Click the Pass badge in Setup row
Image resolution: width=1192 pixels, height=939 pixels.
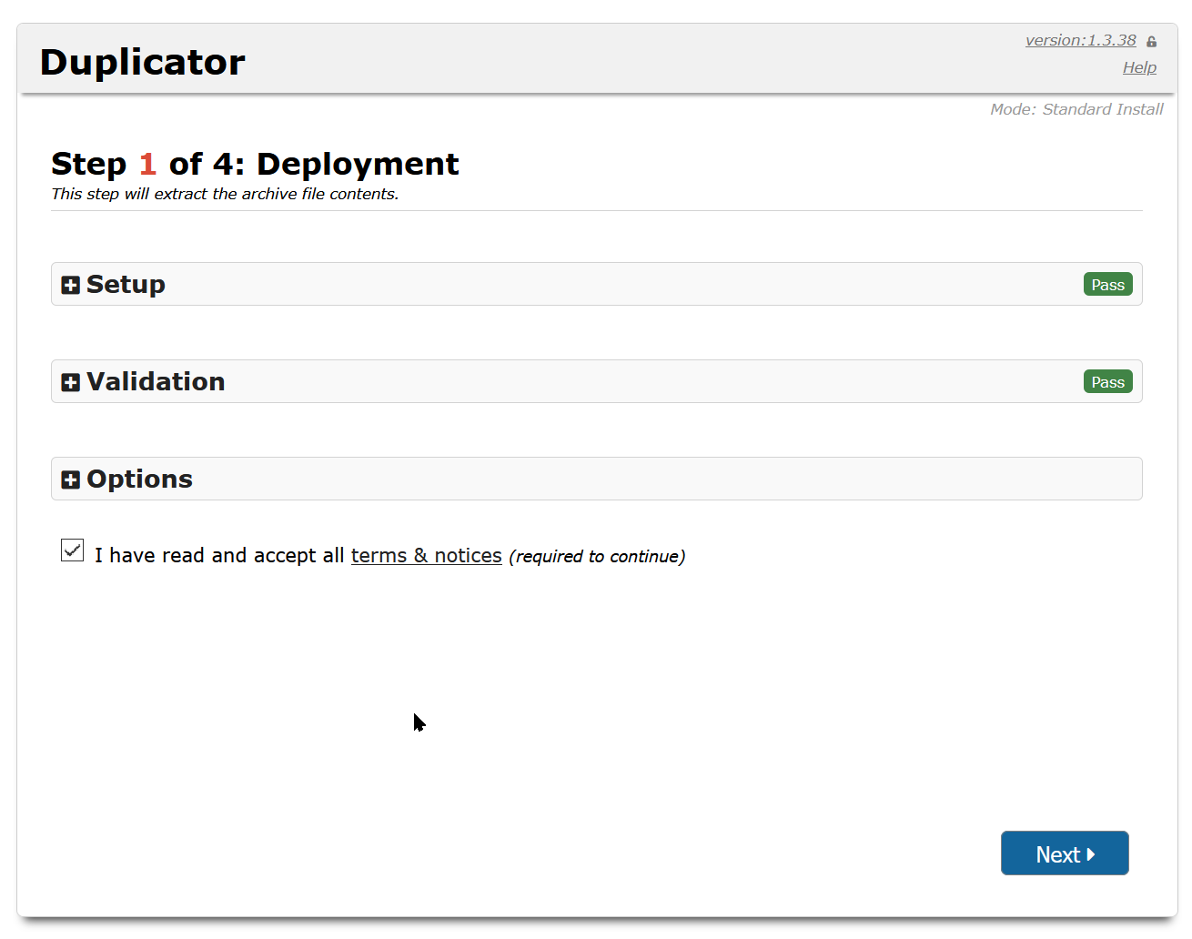pyautogui.click(x=1107, y=285)
